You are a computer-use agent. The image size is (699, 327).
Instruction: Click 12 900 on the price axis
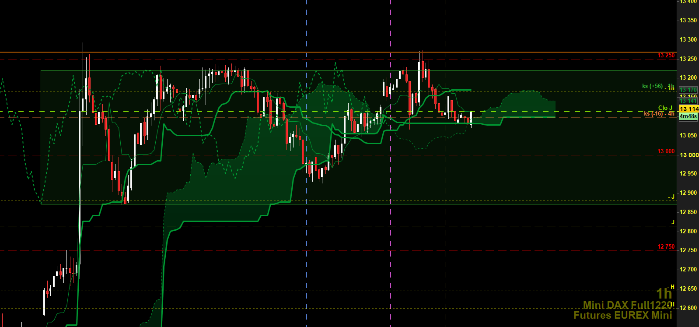click(688, 193)
